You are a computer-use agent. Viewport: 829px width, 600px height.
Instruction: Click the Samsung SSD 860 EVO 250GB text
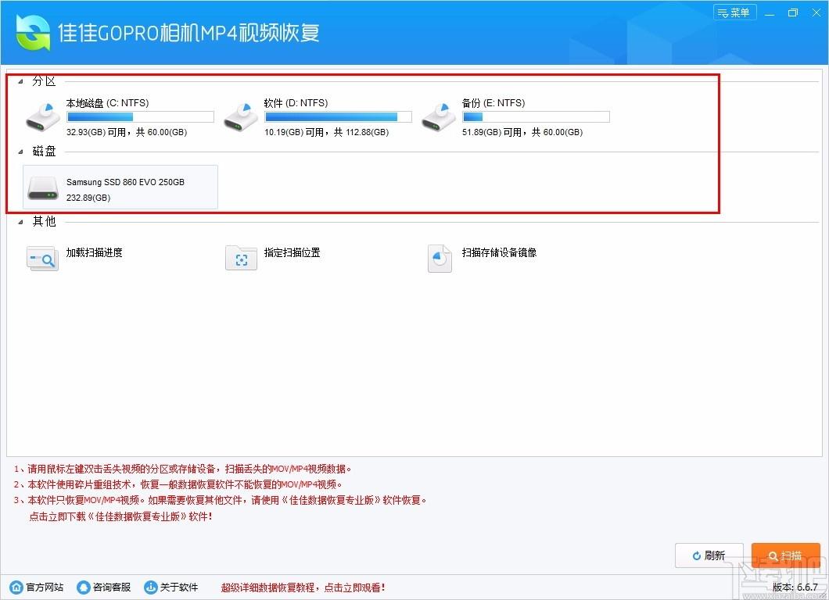point(125,182)
